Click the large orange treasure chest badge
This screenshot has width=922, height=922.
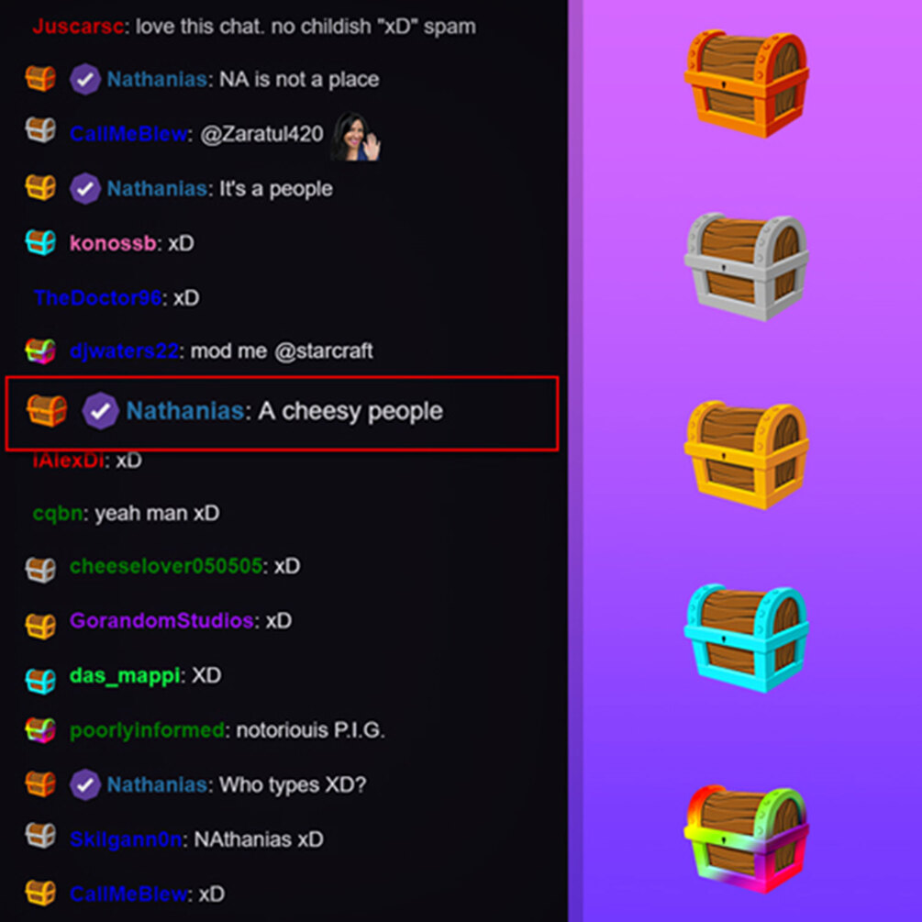(746, 84)
